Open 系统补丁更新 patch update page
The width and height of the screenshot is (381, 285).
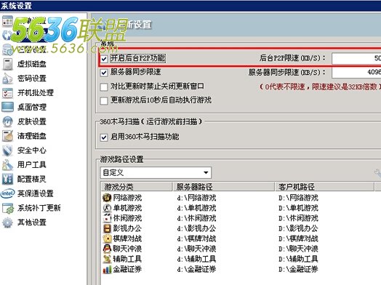point(39,208)
